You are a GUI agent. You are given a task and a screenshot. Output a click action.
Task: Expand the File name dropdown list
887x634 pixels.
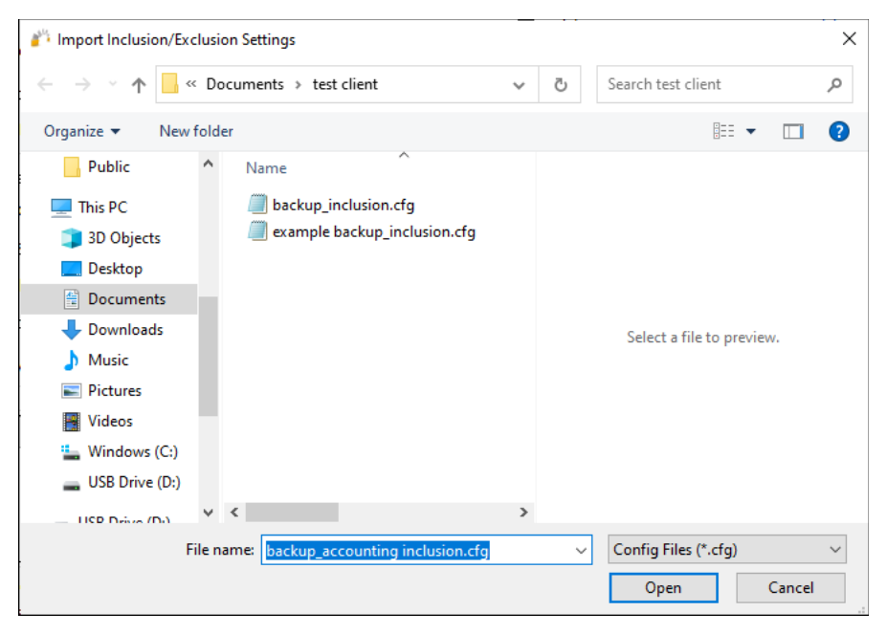[581, 550]
